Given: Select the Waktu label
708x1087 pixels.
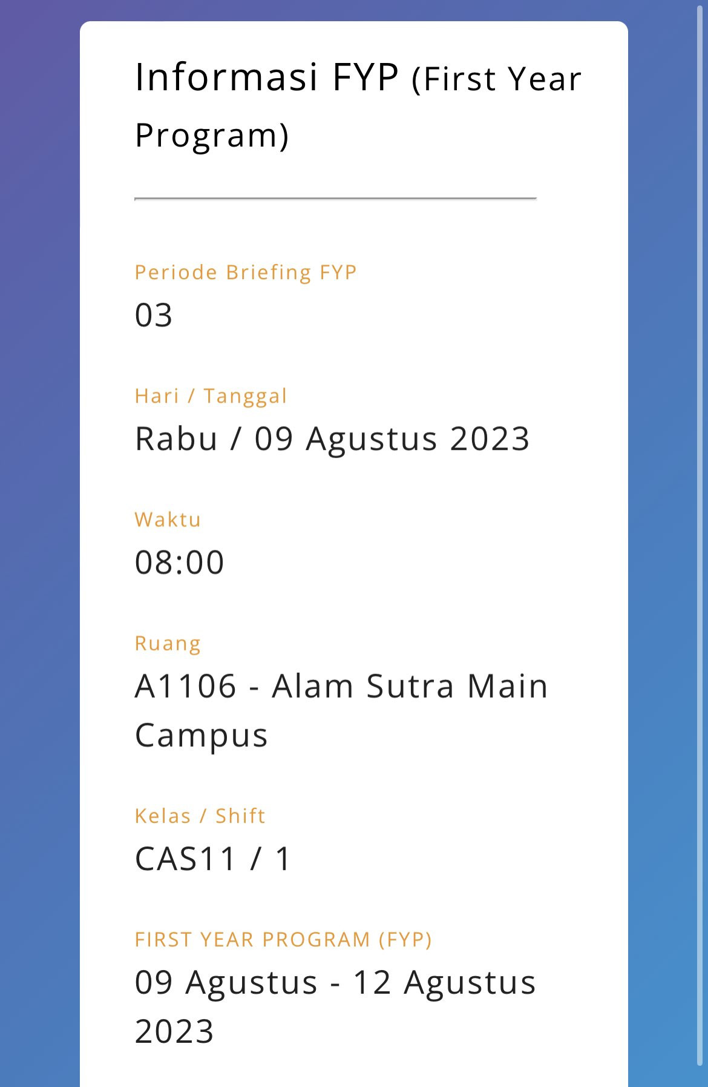Looking at the screenshot, I should tap(168, 520).
